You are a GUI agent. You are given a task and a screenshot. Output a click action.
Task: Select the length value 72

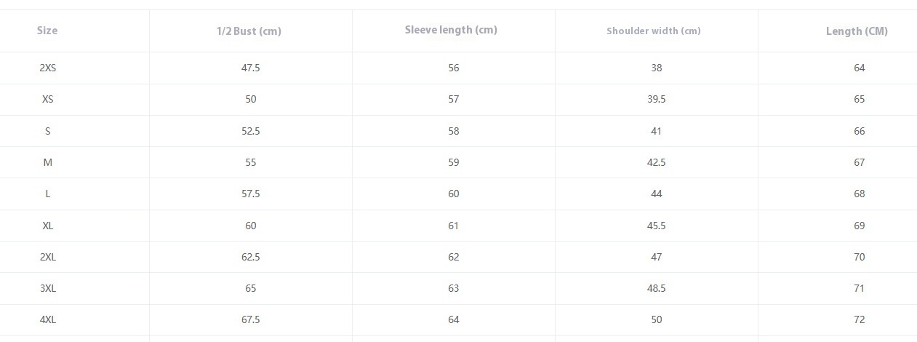(860, 319)
